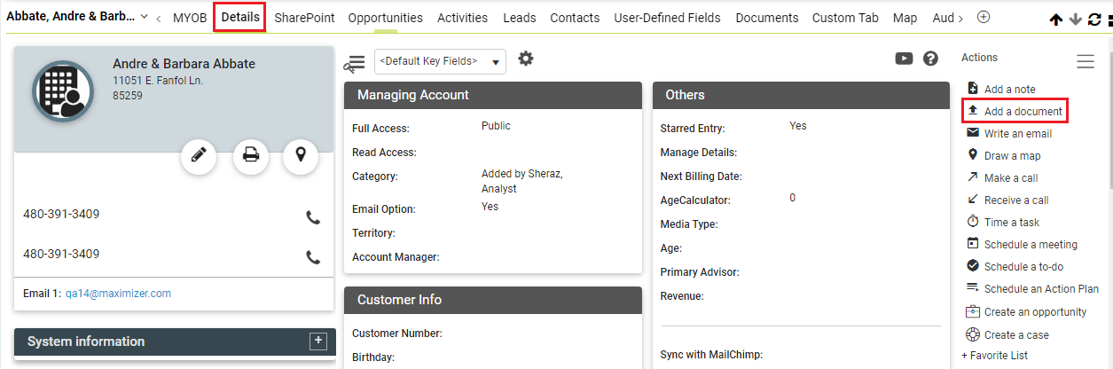The width and height of the screenshot is (1113, 369).
Task: Open the YouTube video help icon
Action: click(904, 59)
